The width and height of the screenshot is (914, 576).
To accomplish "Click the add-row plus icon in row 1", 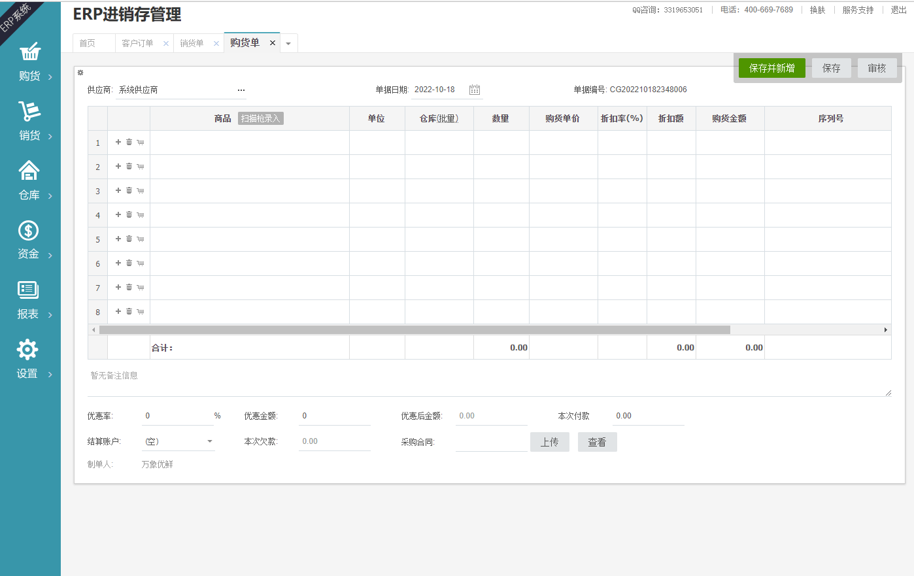I will [118, 142].
